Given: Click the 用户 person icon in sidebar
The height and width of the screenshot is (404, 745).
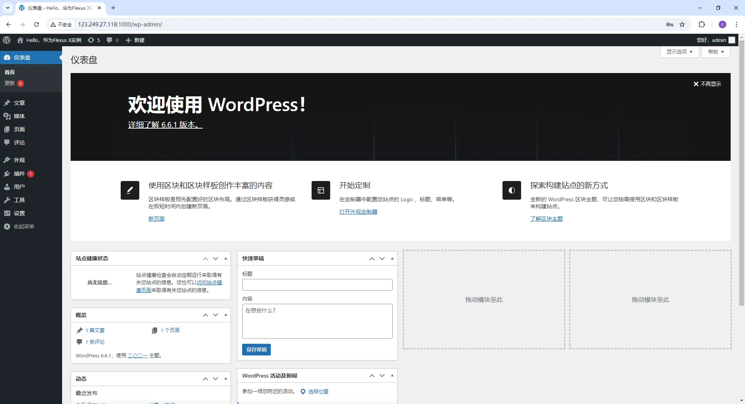Looking at the screenshot, I should (x=7, y=187).
